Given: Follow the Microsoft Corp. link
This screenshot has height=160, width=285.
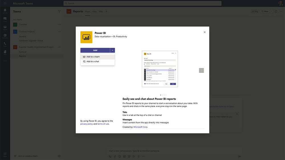Looking at the screenshot, I should (141, 127).
